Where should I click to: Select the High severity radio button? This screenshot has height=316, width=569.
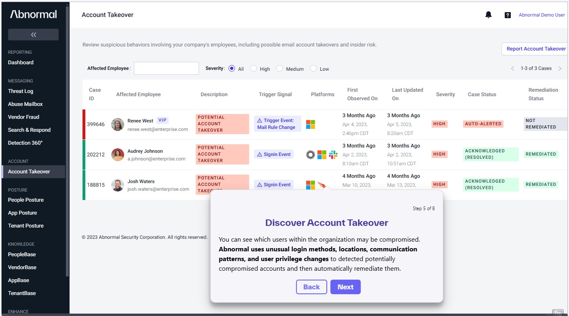tap(254, 69)
